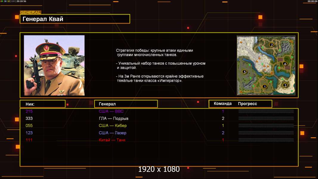318x179 pixels.
Task: Pick start position 5 on the minimap
Action: [x=245, y=72]
